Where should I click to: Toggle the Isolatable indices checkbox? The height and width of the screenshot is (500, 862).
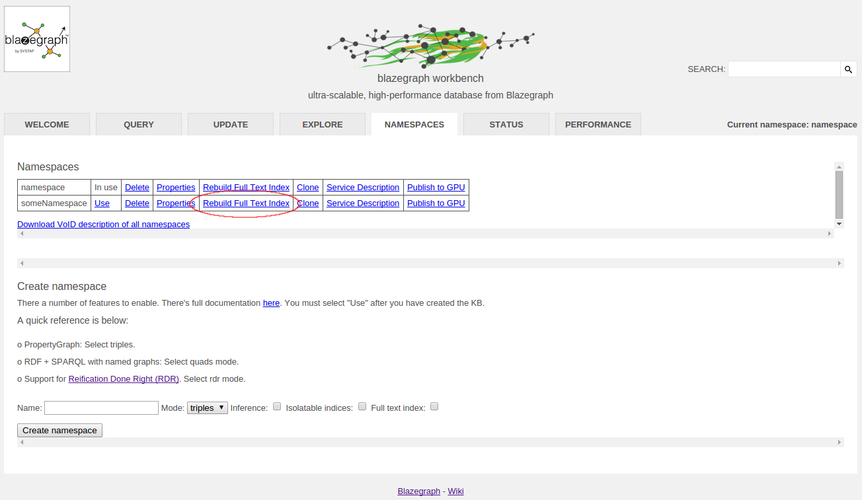pyautogui.click(x=362, y=407)
